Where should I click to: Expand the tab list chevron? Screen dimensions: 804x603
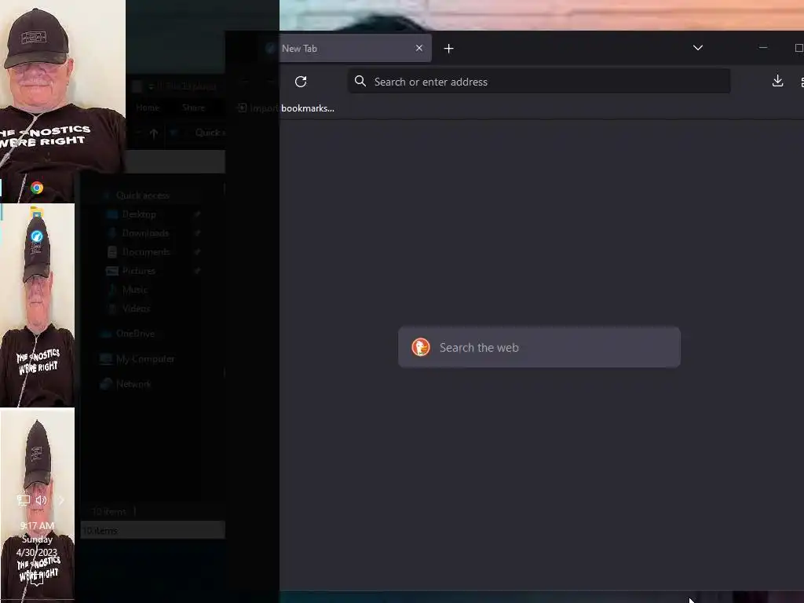(698, 48)
